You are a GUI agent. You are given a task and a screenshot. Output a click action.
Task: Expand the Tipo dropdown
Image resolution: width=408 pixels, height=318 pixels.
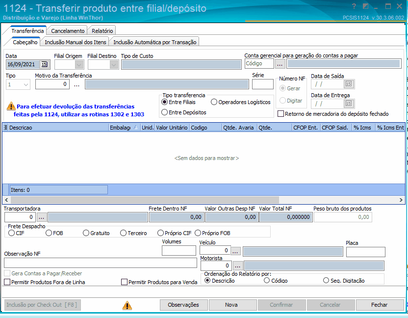pyautogui.click(x=26, y=84)
